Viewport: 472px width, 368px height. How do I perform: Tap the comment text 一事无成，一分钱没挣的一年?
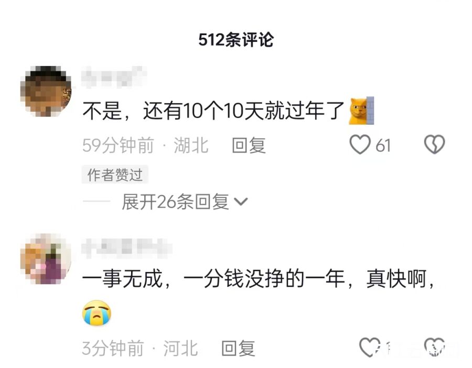[x=213, y=279]
